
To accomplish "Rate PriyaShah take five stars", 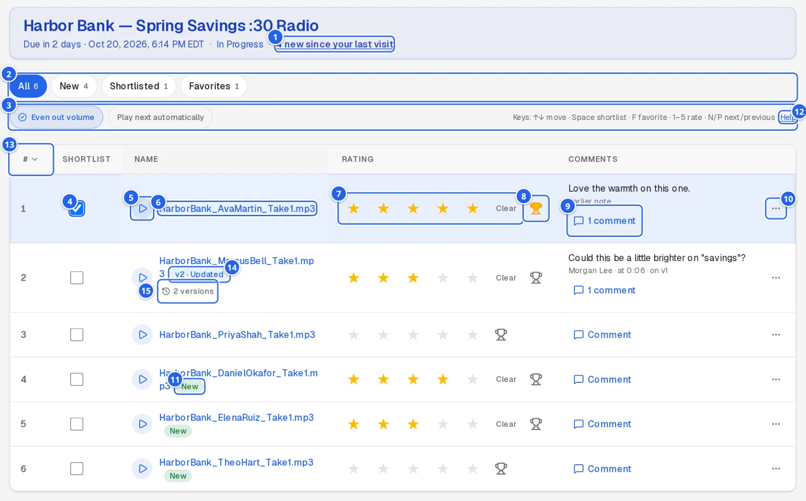I will click(472, 334).
